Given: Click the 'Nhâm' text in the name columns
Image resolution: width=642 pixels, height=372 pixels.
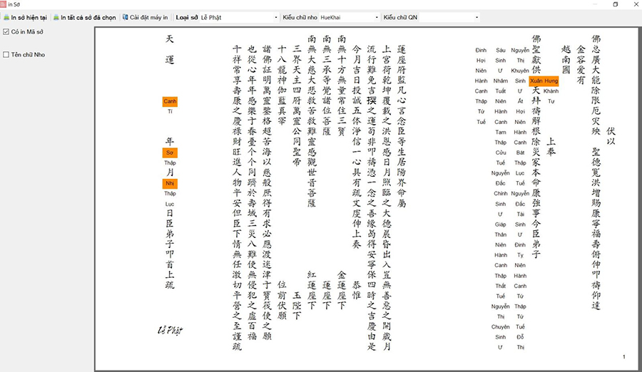Looking at the screenshot, I should click(500, 81).
